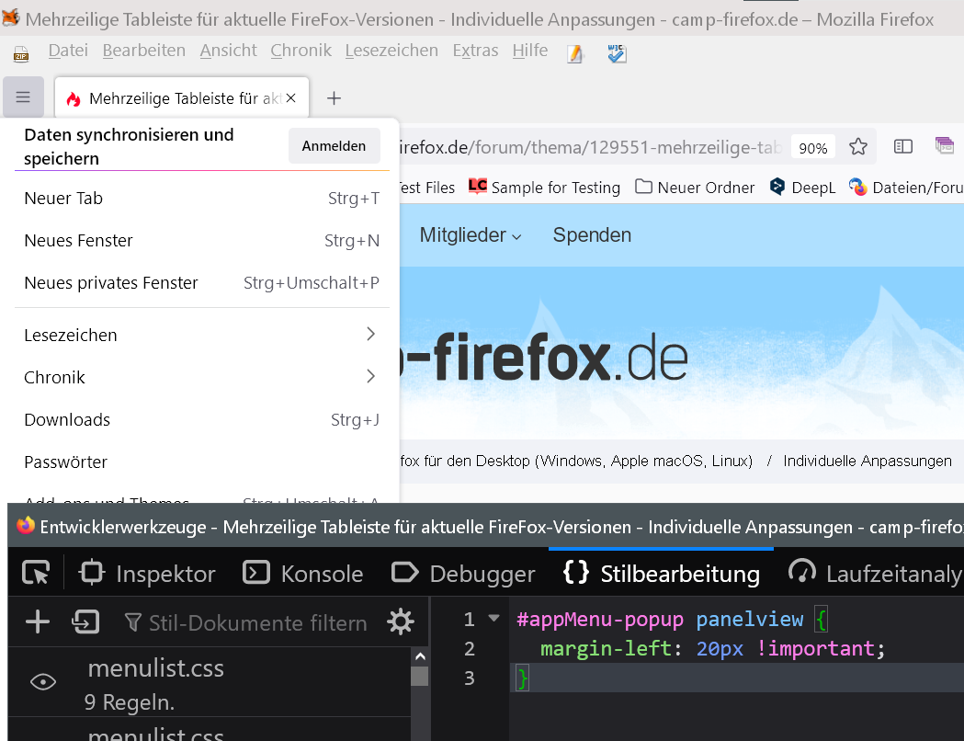Switch to the Laufzeitanalyse tab

point(876,573)
